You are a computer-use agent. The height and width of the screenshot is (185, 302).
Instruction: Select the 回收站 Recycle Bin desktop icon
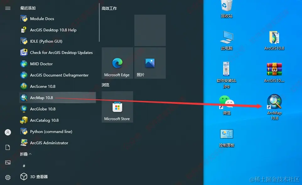click(x=227, y=9)
